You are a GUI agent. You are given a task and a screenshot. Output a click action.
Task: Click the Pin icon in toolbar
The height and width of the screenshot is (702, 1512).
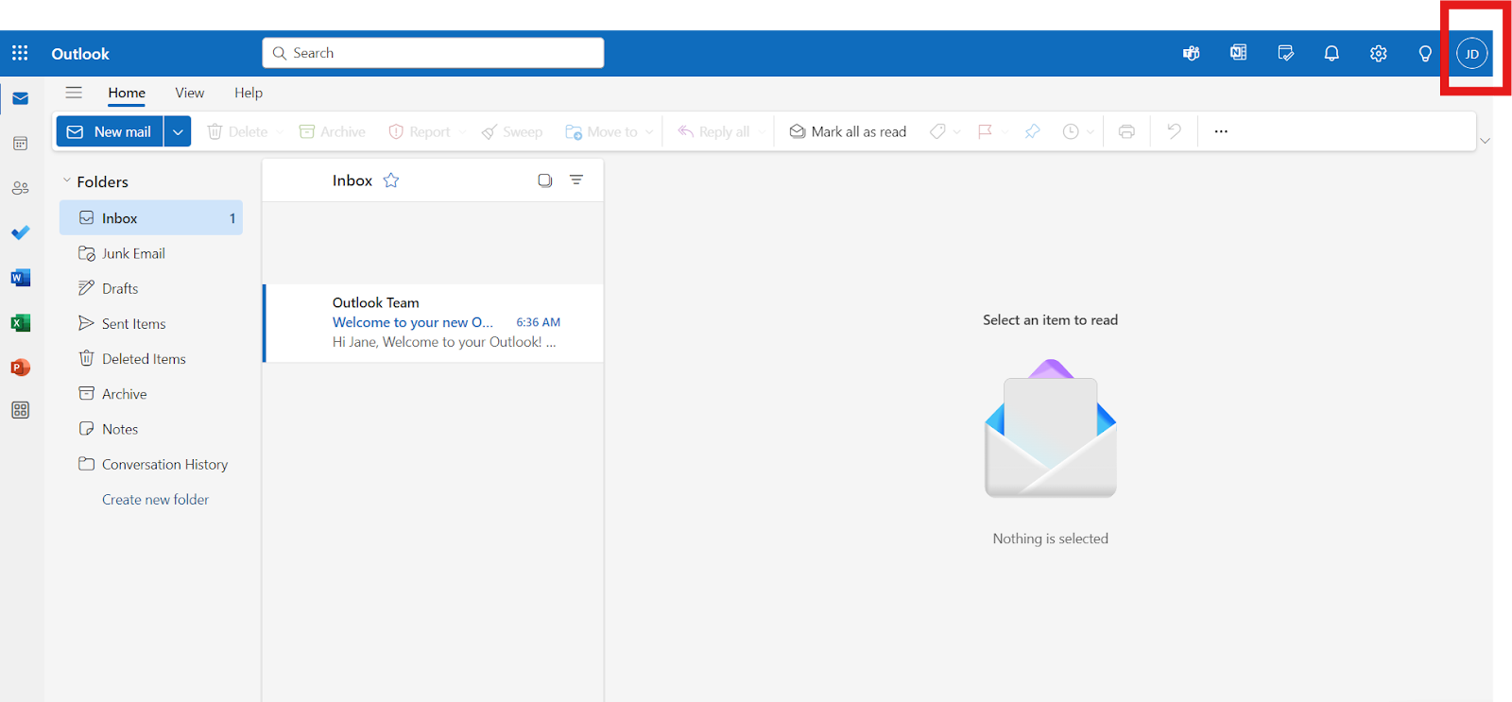[x=1032, y=131]
